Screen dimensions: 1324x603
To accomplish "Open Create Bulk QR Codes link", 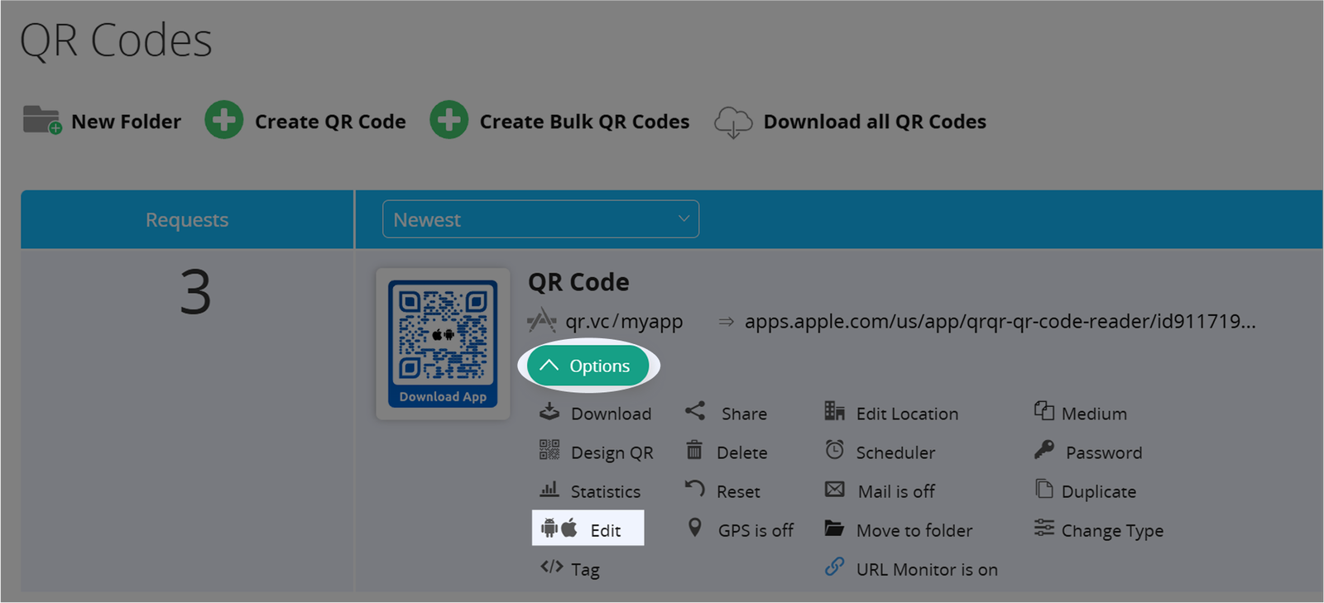I will [x=584, y=122].
